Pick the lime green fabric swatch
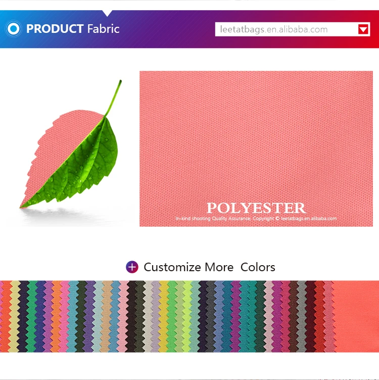This screenshot has width=379, height=380. (187, 316)
